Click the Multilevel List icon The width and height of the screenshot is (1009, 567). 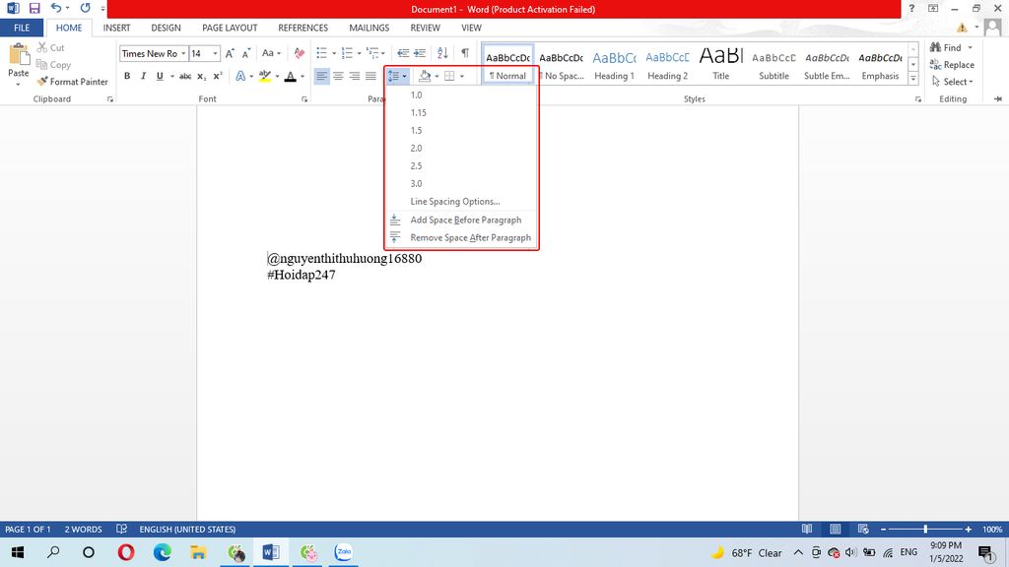tap(372, 53)
